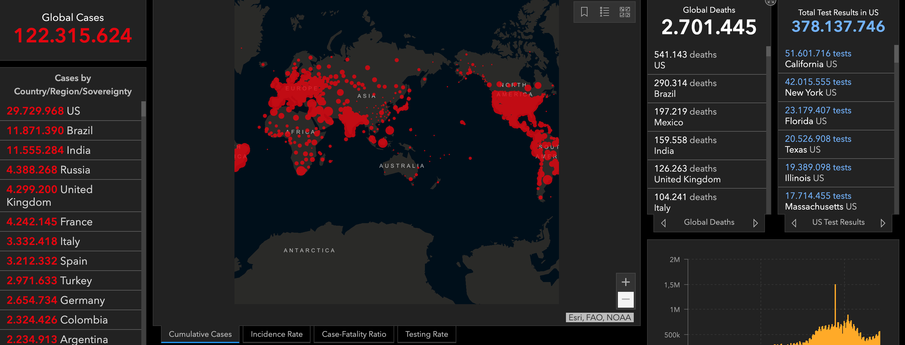Open the map bookmarks icon
This screenshot has height=345, width=905.
(584, 12)
